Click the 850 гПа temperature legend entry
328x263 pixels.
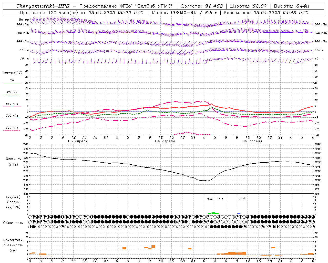click(12, 104)
